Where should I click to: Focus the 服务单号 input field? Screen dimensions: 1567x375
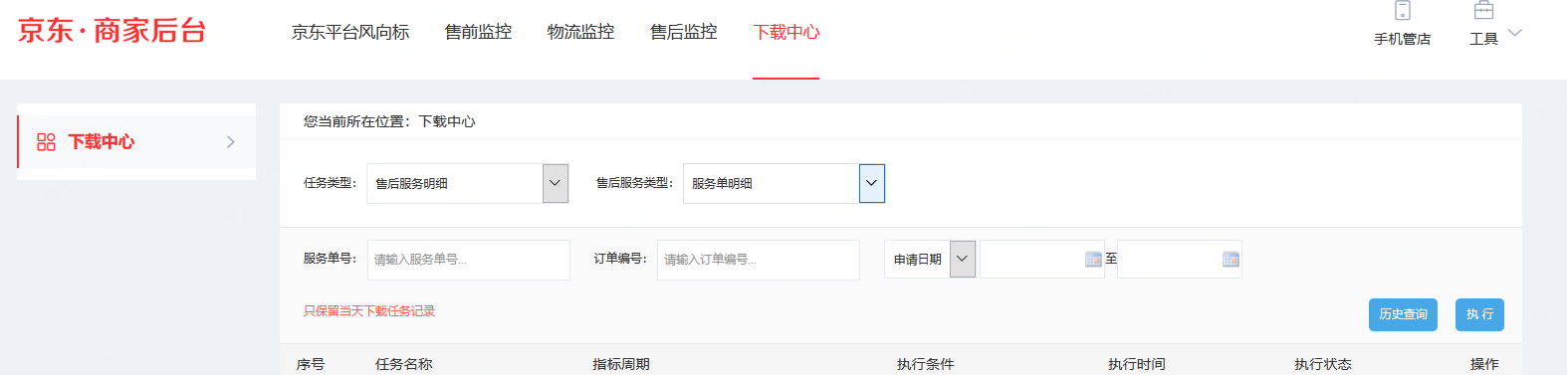pyautogui.click(x=469, y=260)
